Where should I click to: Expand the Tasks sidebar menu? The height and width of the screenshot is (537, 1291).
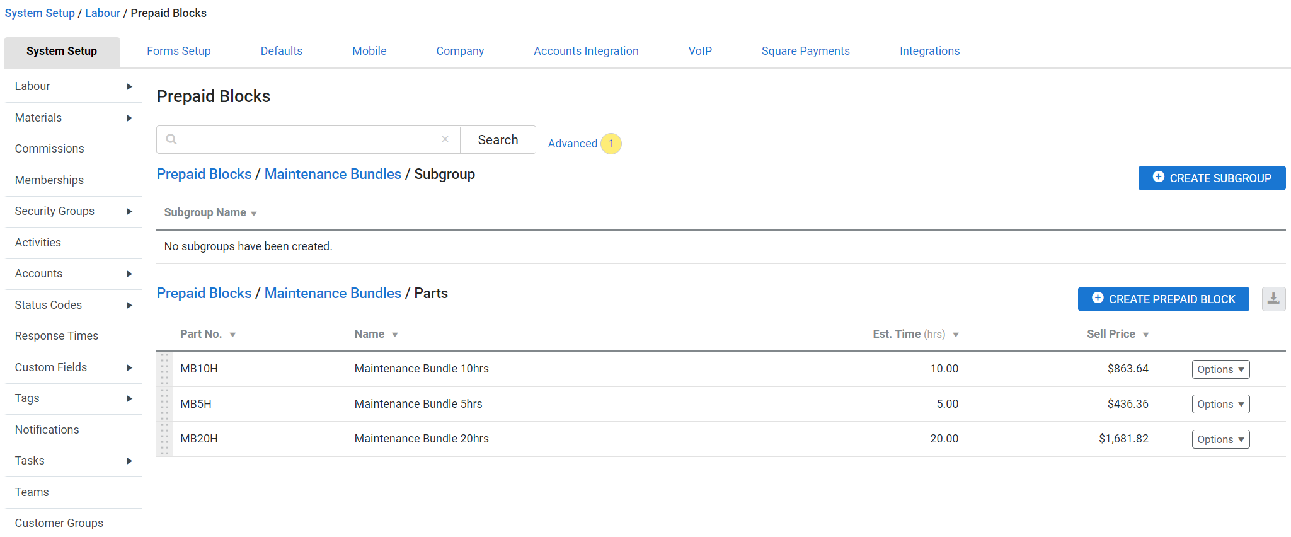(x=129, y=461)
